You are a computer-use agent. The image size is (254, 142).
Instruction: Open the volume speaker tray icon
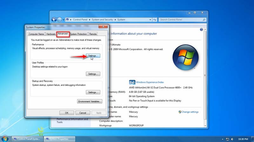pyautogui.click(x=232, y=139)
